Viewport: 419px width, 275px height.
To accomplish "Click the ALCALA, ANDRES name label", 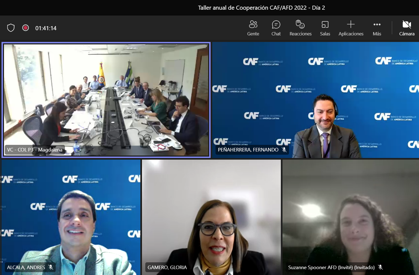I will click(x=26, y=267).
